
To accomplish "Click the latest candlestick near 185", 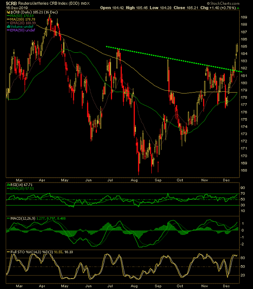I will click(x=237, y=48).
